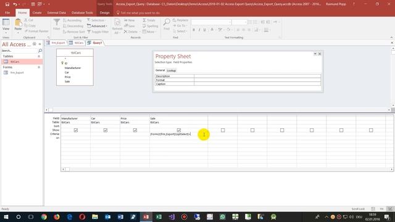Image resolution: width=395 pixels, height=222 pixels.
Task: Click Tell me what you want to do
Action: (138, 12)
